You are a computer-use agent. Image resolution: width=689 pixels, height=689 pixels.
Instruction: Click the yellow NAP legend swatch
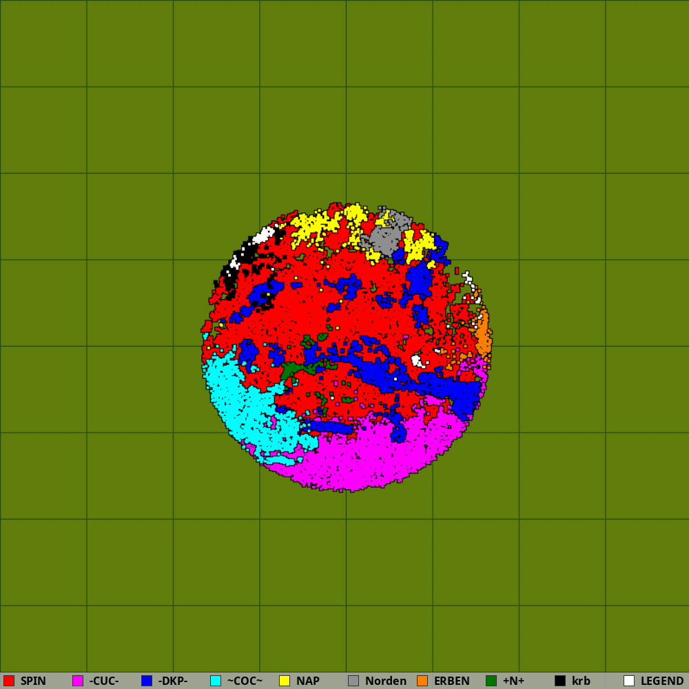point(285,681)
